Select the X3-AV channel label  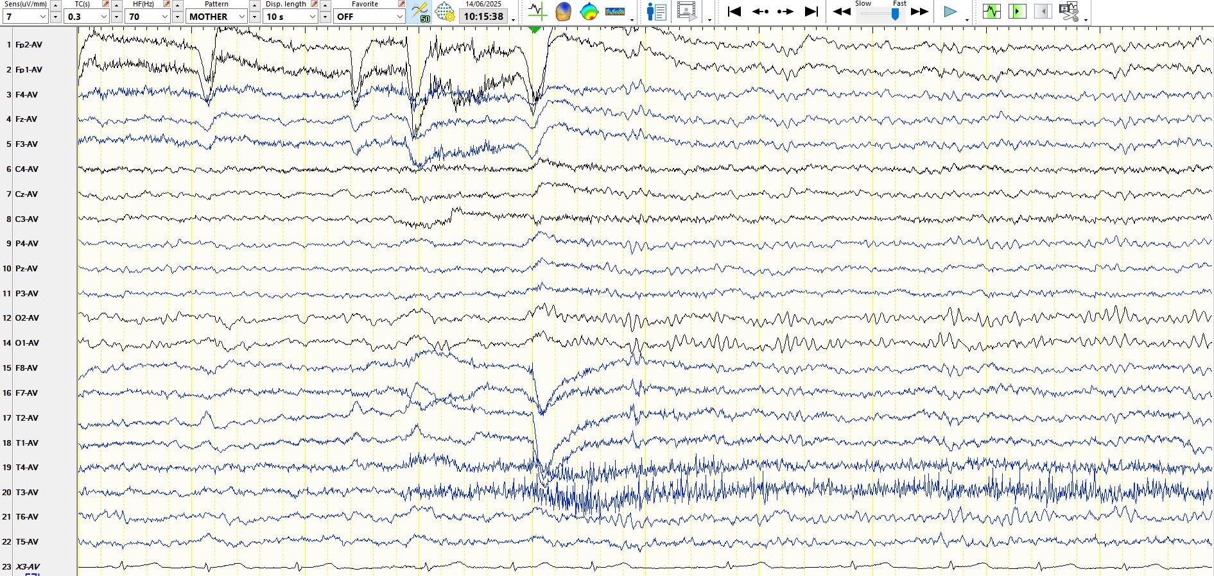click(28, 567)
